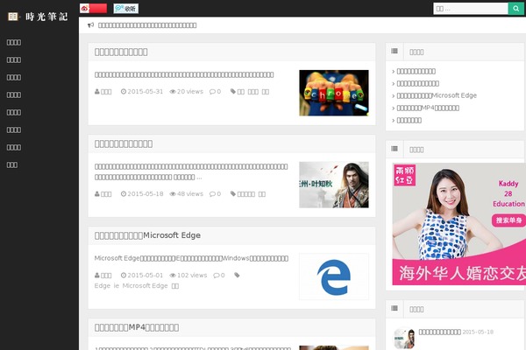Click the list icon above the sidebar avatar list
526x350 pixels.
click(394, 308)
